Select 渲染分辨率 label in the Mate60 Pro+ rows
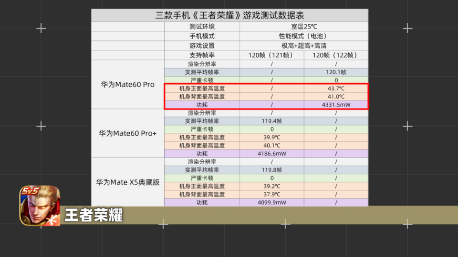 pyautogui.click(x=202, y=113)
